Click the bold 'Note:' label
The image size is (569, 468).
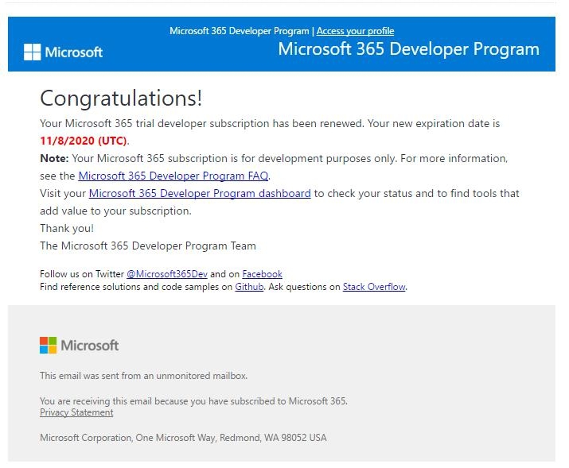[54, 158]
